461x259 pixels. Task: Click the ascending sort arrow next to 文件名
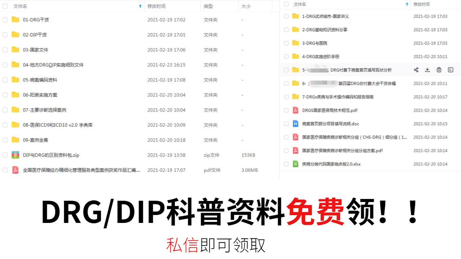(140, 6)
